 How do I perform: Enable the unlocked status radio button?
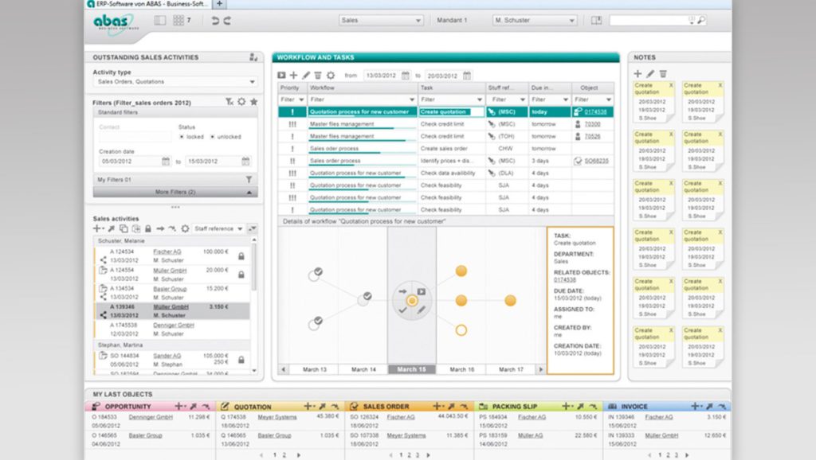[213, 136]
